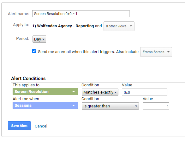
Task: Click arrow icon next to Matches exactly
Action: pyautogui.click(x=116, y=92)
